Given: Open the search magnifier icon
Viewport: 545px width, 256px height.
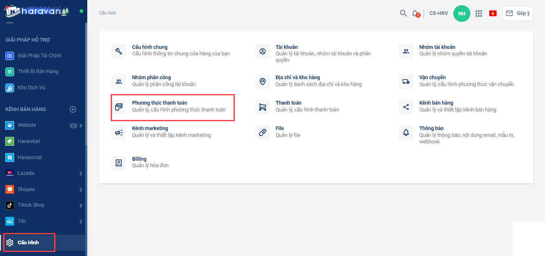Looking at the screenshot, I should tap(403, 13).
